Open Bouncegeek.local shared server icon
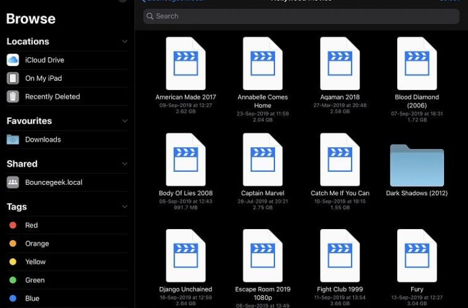Image resolution: width=468 pixels, height=308 pixels. [x=13, y=182]
